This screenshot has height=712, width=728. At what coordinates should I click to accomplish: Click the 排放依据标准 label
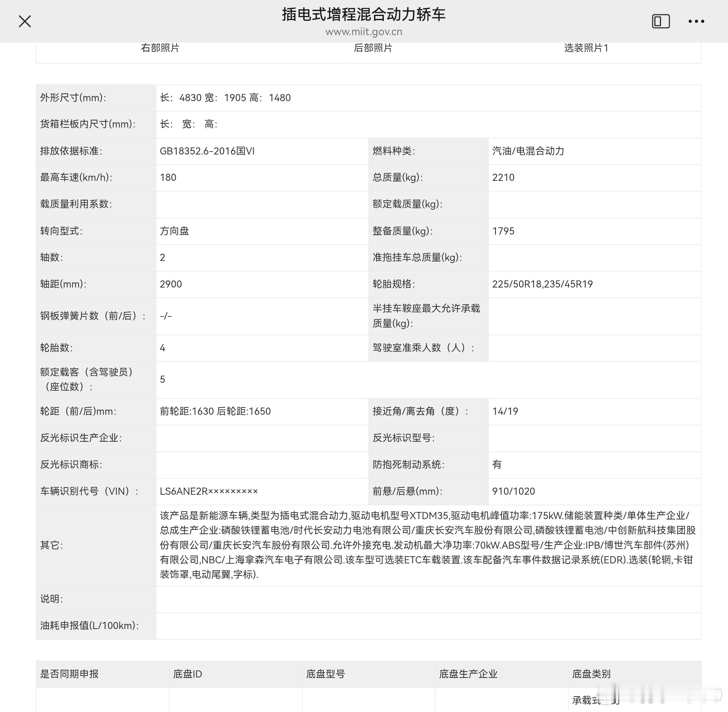71,151
